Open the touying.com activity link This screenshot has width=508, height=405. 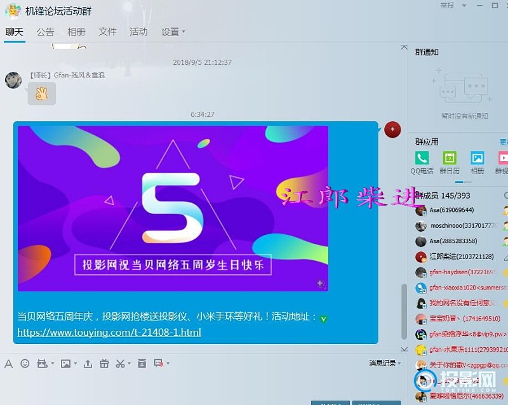point(109,332)
